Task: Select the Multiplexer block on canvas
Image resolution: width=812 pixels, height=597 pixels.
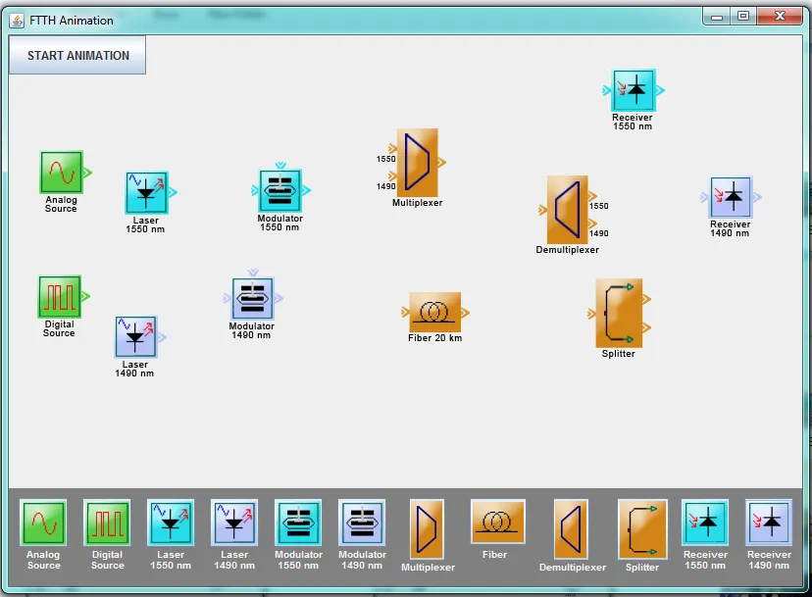Action: (418, 163)
